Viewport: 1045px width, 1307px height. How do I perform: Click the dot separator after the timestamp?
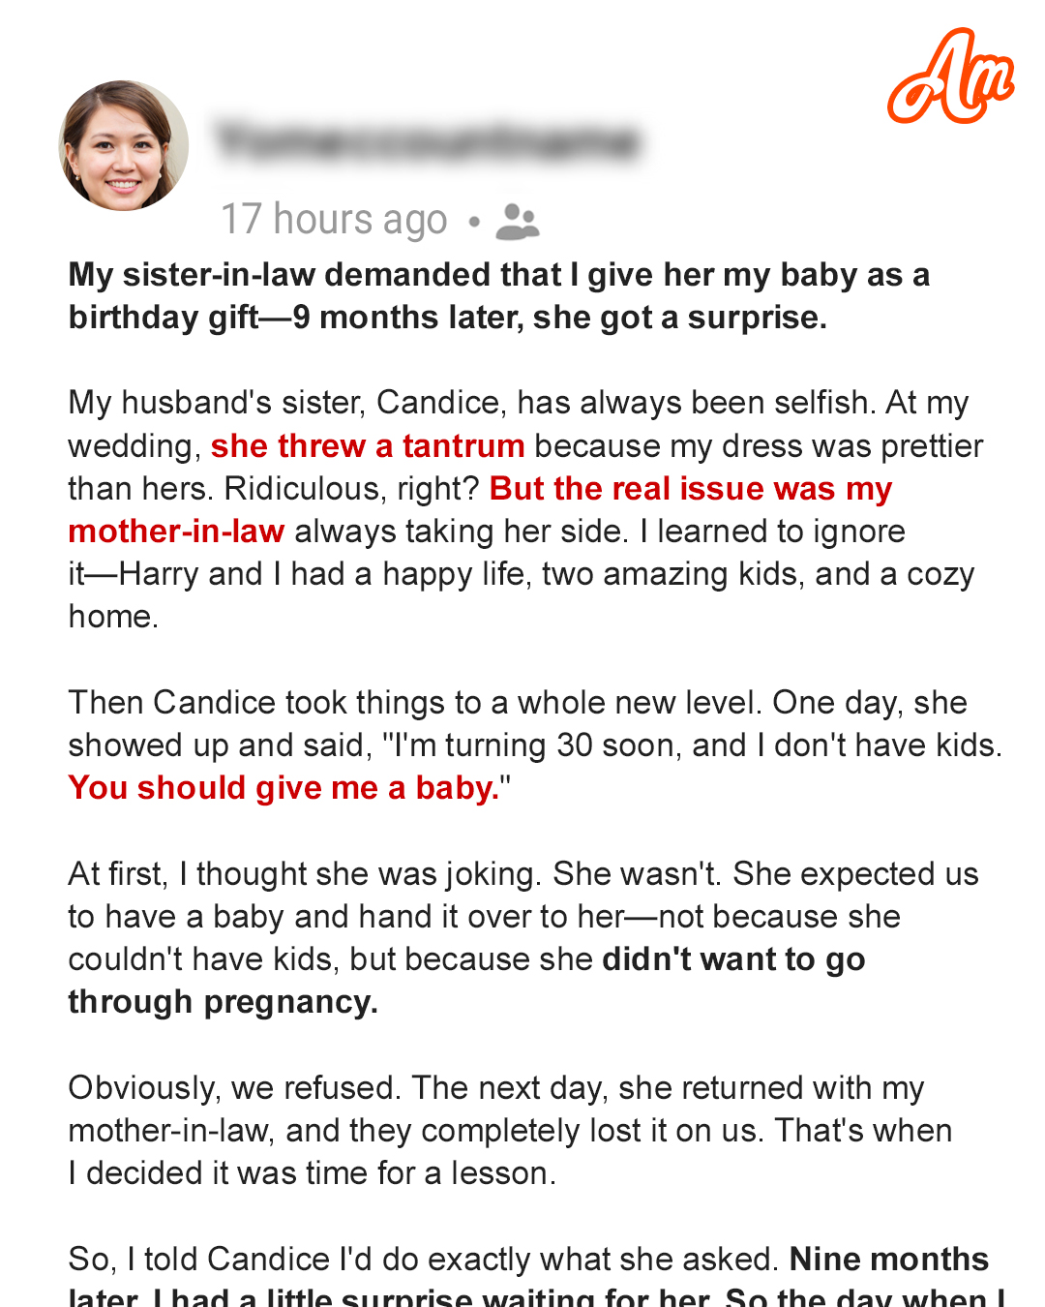474,222
